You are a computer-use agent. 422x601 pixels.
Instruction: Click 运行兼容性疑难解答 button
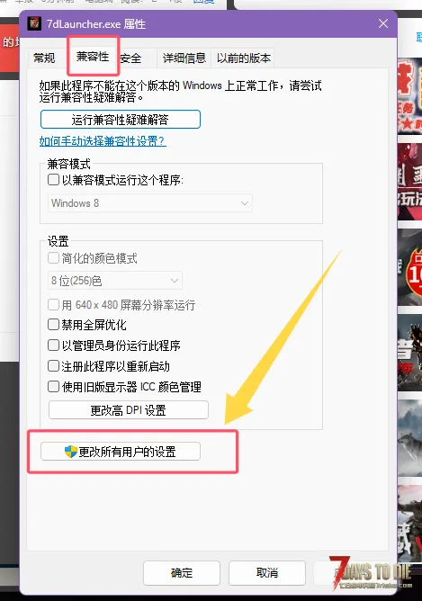click(x=121, y=120)
